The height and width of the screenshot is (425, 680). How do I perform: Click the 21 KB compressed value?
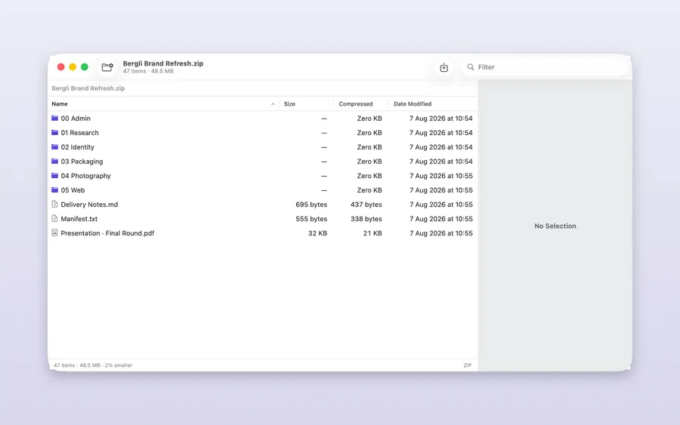pos(372,233)
